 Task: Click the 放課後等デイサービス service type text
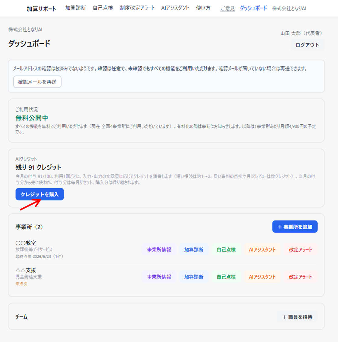point(34,250)
